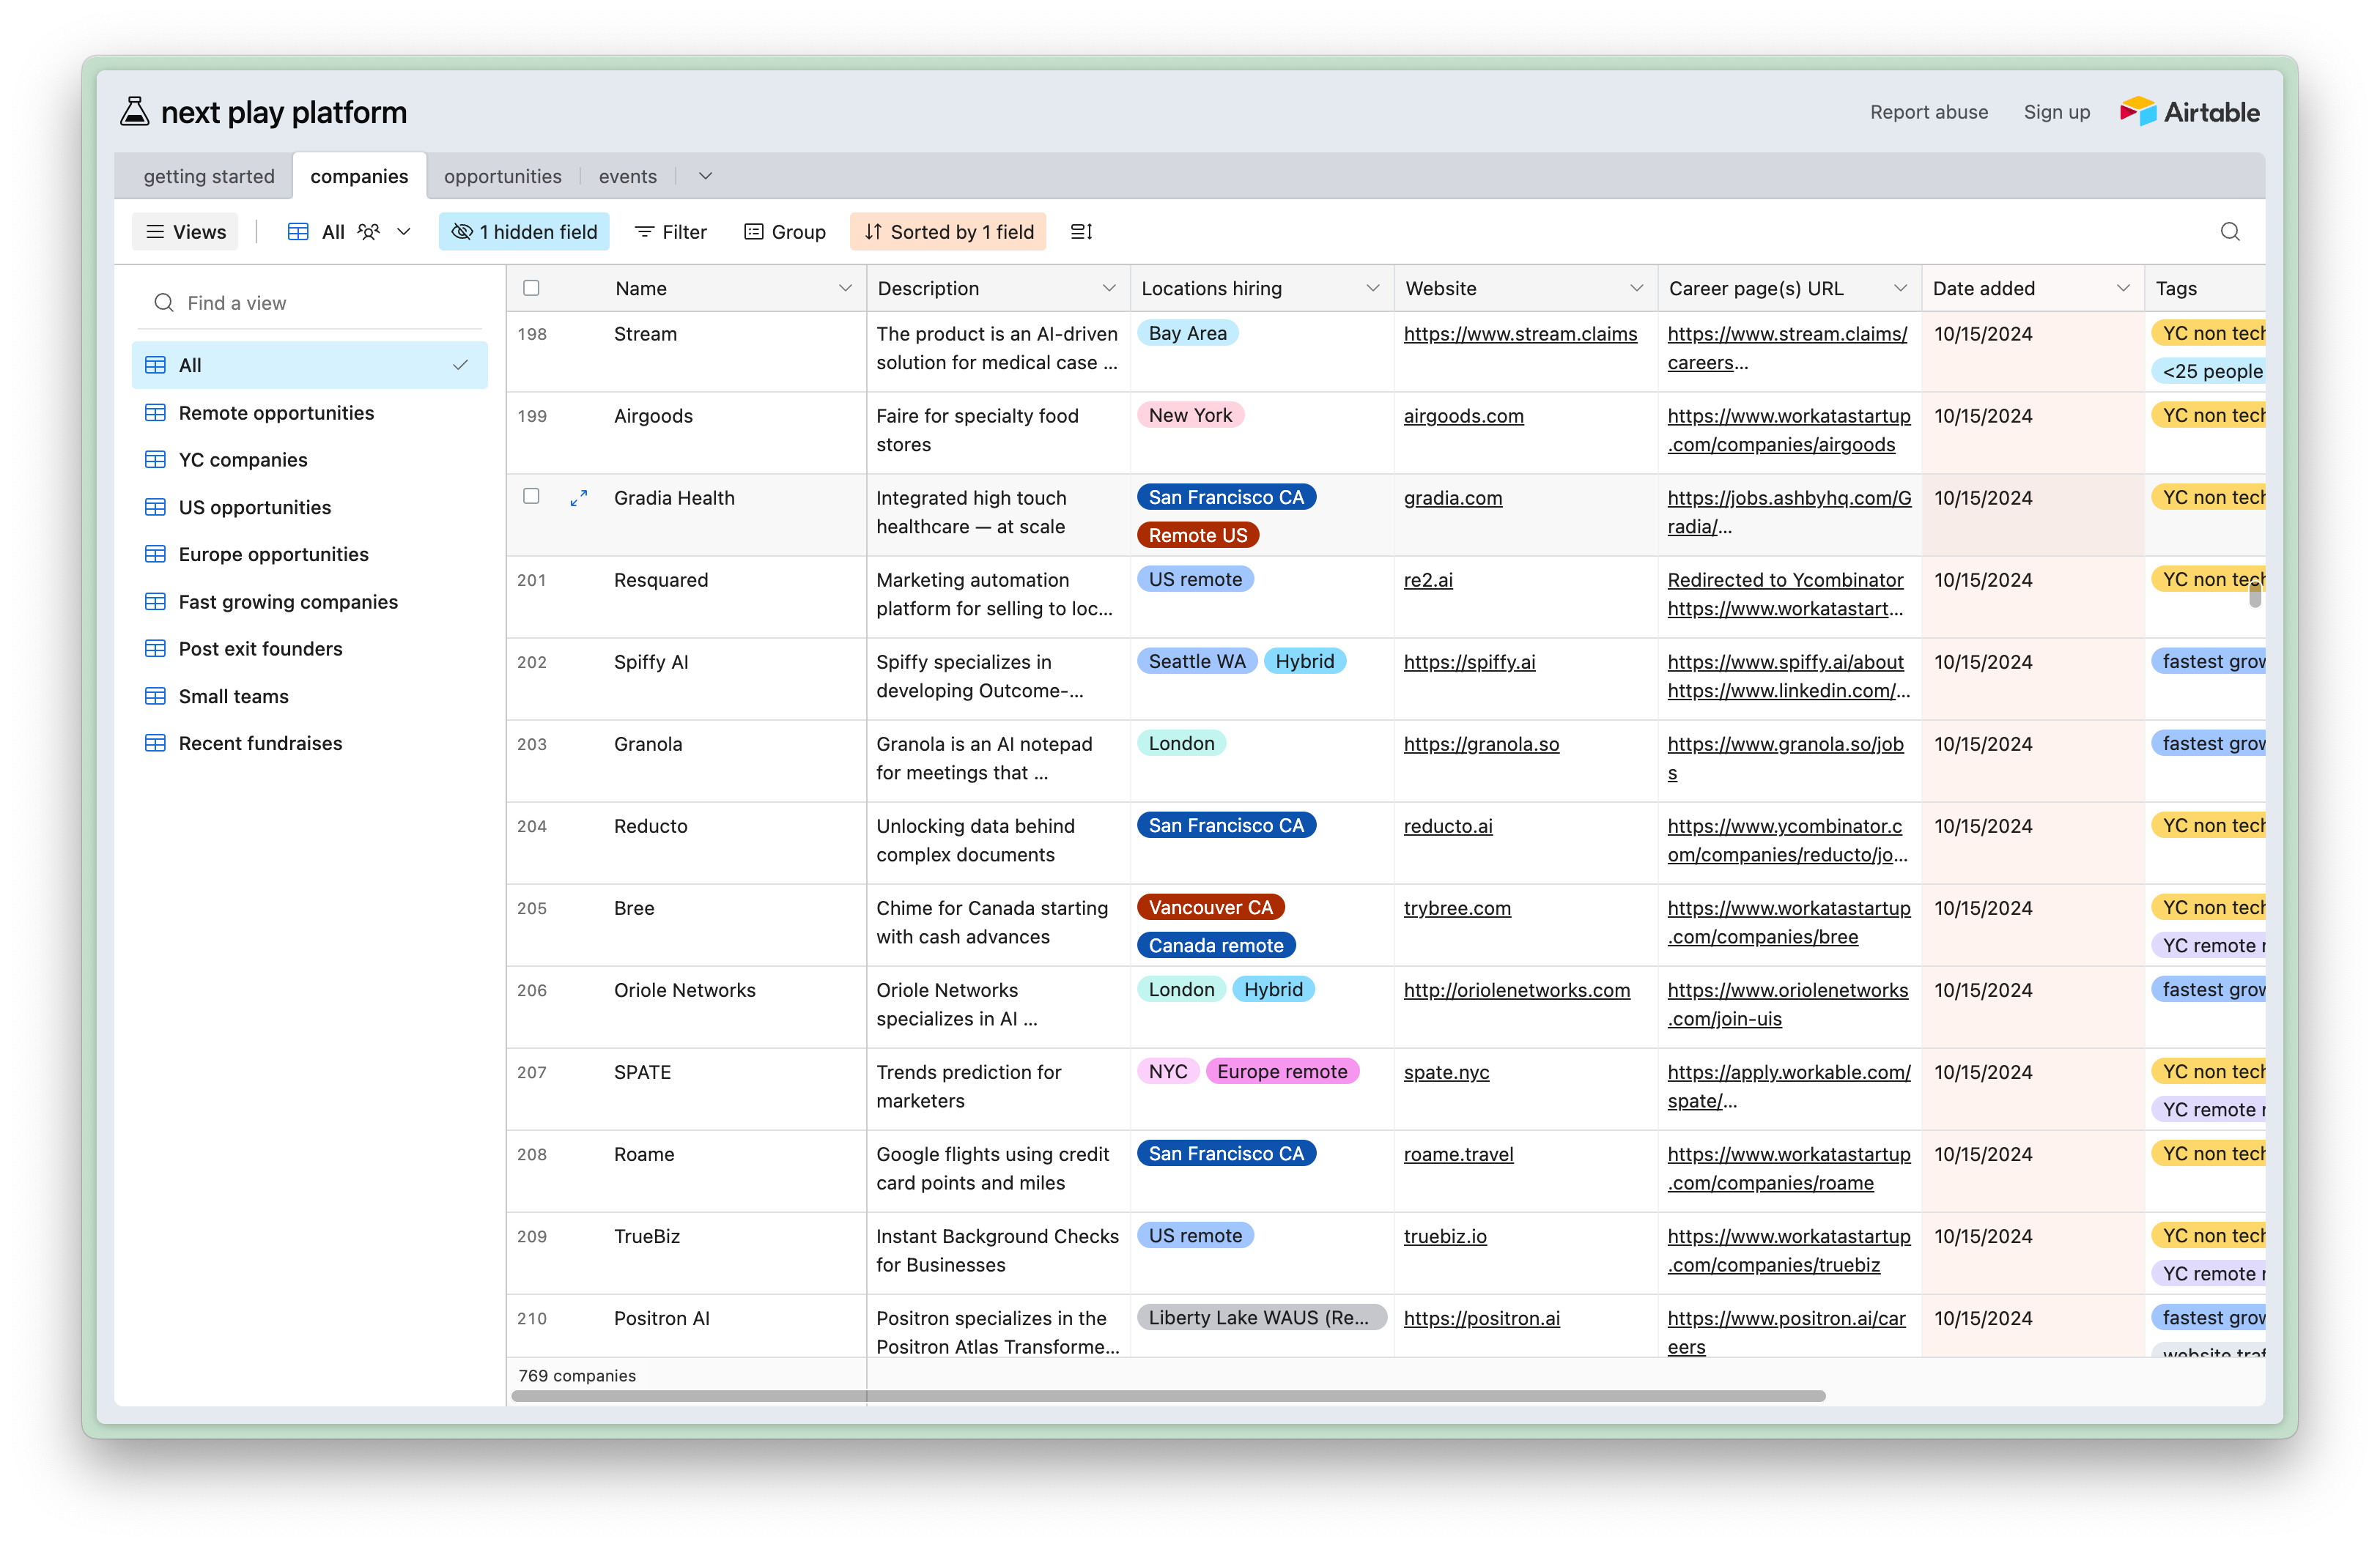Click the Airtable logo
This screenshot has width=2380, height=1547.
point(2189,112)
